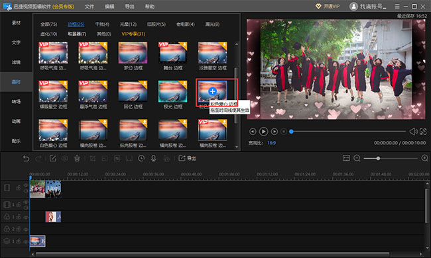Image resolution: width=431 pixels, height=258 pixels.
Task: Toggle the eye visibility of filter track 1
Action: click(x=26, y=217)
